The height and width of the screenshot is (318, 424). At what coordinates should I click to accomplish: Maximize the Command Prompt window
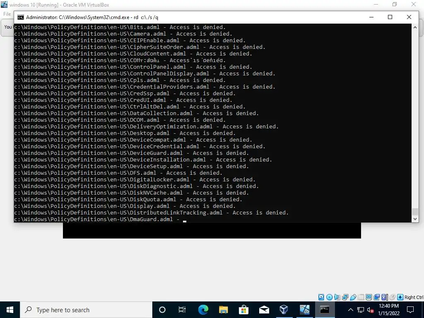point(390,17)
